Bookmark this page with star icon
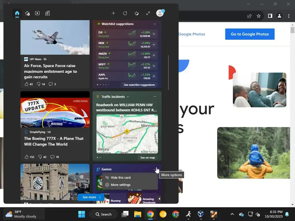The width and height of the screenshot is (295, 221). point(259,16)
